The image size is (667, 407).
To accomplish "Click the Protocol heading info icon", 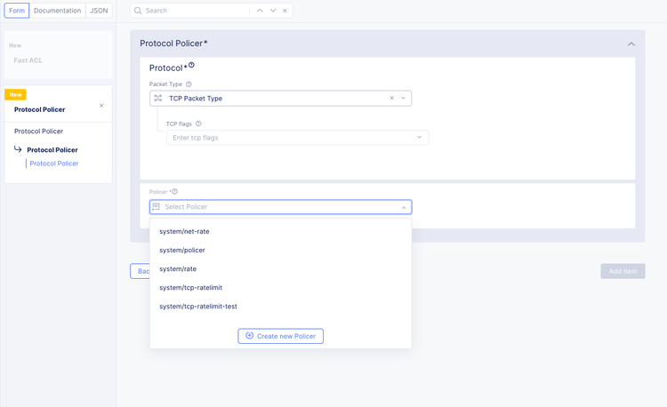I will [191, 66].
